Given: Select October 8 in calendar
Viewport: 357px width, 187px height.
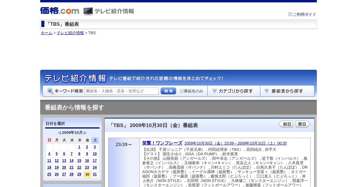Looking at the screenshot, I should 79,154.
